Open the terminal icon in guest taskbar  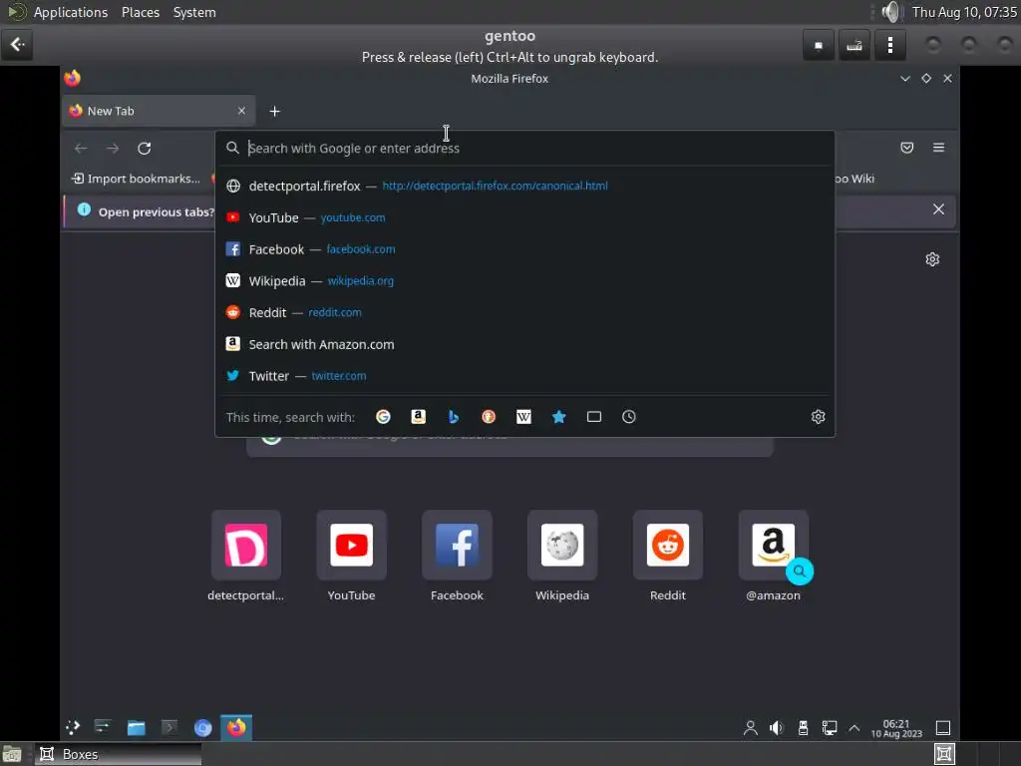[x=170, y=727]
